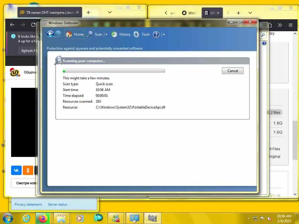Open the Windows Start menu
Screen dimensions: 299x224
tap(8, 218)
